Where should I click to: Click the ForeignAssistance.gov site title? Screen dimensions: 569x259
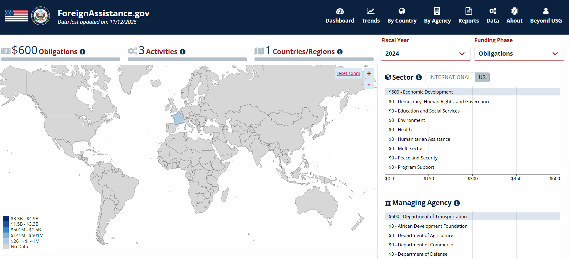103,13
